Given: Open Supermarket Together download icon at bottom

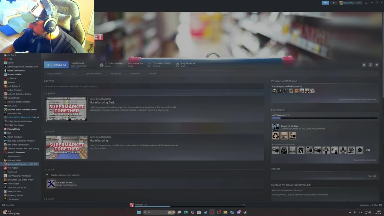Looking at the screenshot, I should tap(131, 205).
